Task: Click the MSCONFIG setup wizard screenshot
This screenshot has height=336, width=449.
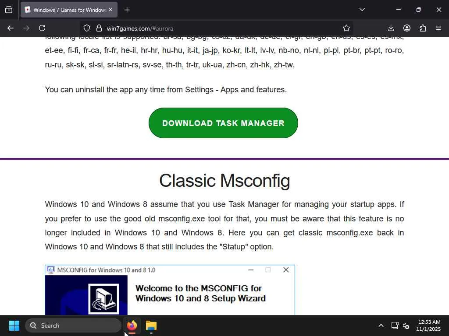Action: [x=170, y=290]
